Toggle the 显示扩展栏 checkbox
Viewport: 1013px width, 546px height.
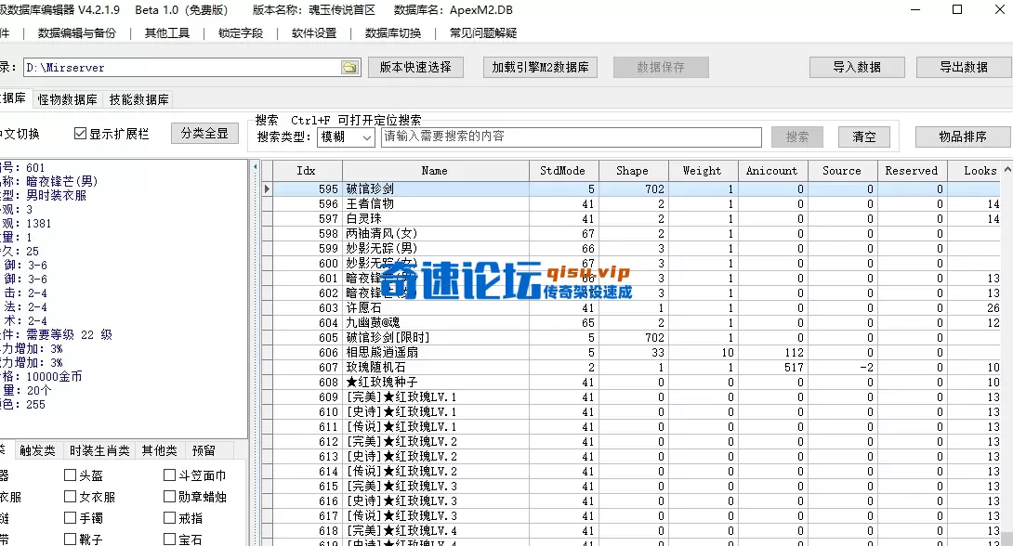click(x=78, y=132)
